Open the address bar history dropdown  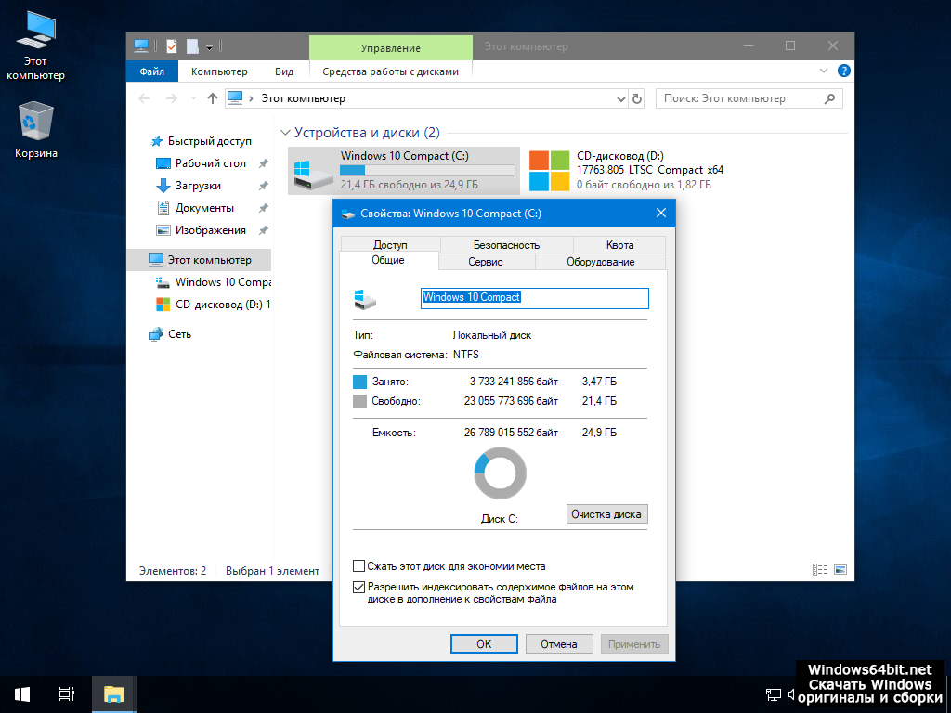point(621,98)
